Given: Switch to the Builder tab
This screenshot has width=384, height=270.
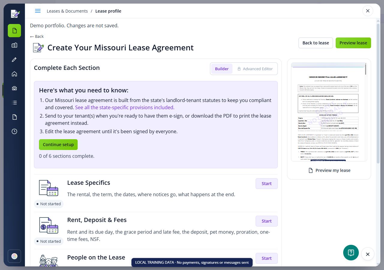Looking at the screenshot, I should [x=222, y=69].
